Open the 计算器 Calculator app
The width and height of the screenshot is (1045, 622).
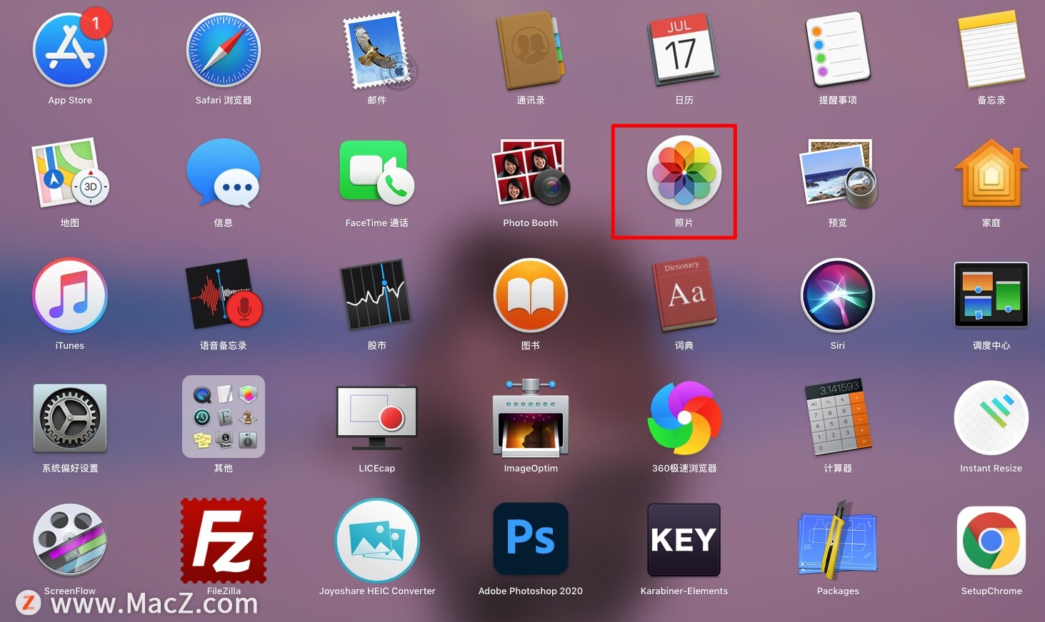pos(838,419)
